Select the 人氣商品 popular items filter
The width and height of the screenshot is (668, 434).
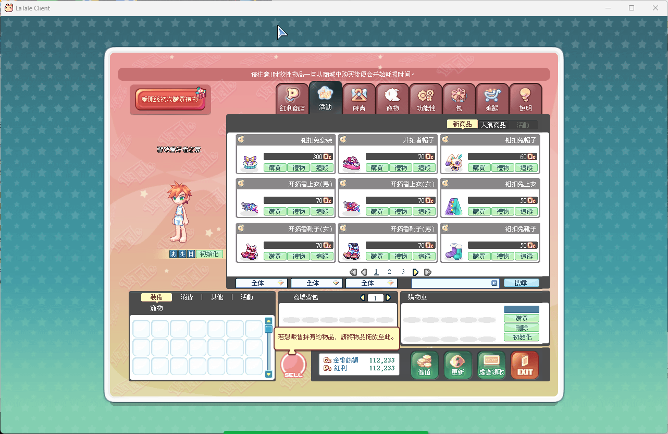click(493, 125)
